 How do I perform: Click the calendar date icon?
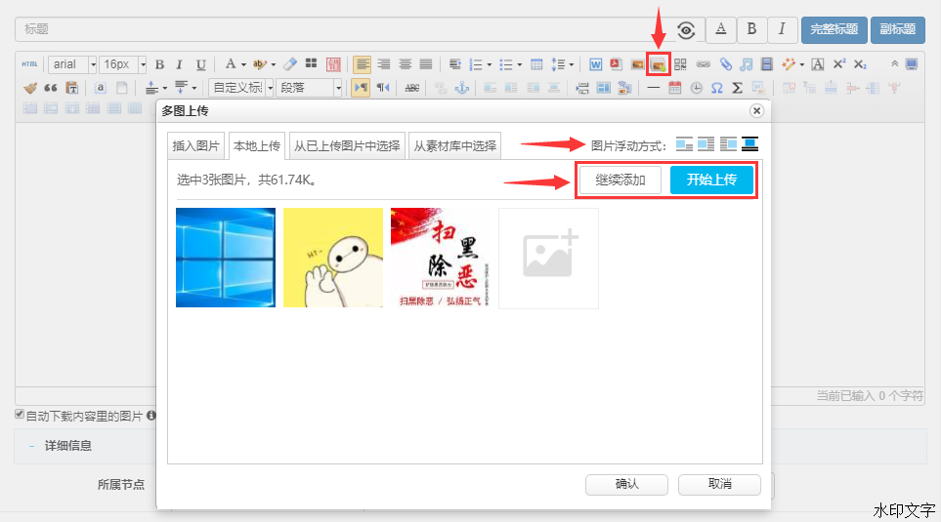coord(674,88)
